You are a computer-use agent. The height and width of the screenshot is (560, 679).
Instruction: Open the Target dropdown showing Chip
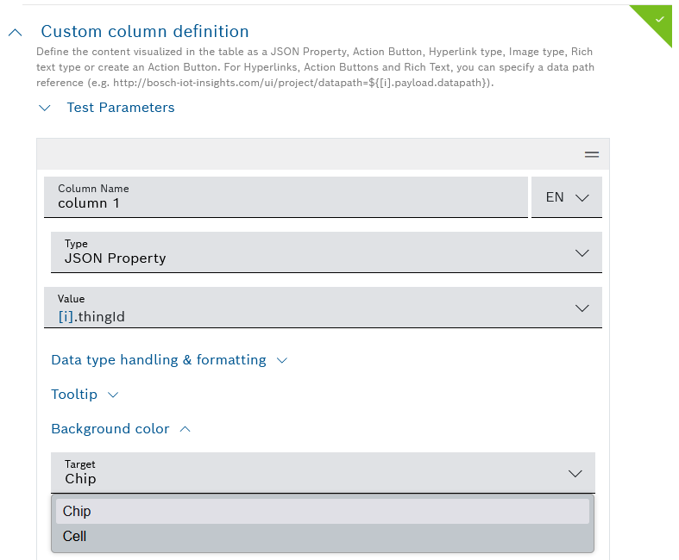point(311,473)
